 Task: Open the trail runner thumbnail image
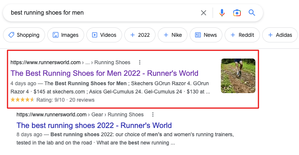[238, 76]
